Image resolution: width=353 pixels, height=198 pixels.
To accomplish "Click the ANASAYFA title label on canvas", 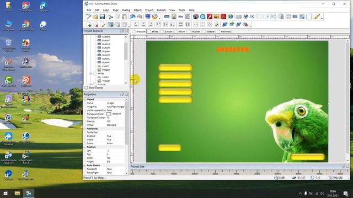I will pyautogui.click(x=233, y=50).
